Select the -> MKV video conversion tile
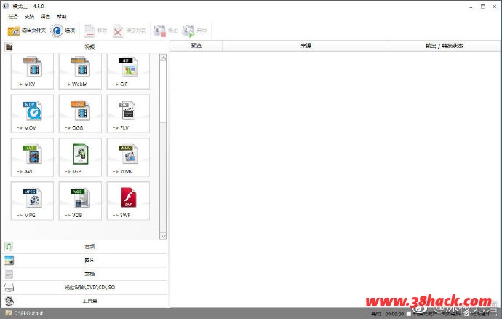This screenshot has width=502, height=319. [x=32, y=71]
